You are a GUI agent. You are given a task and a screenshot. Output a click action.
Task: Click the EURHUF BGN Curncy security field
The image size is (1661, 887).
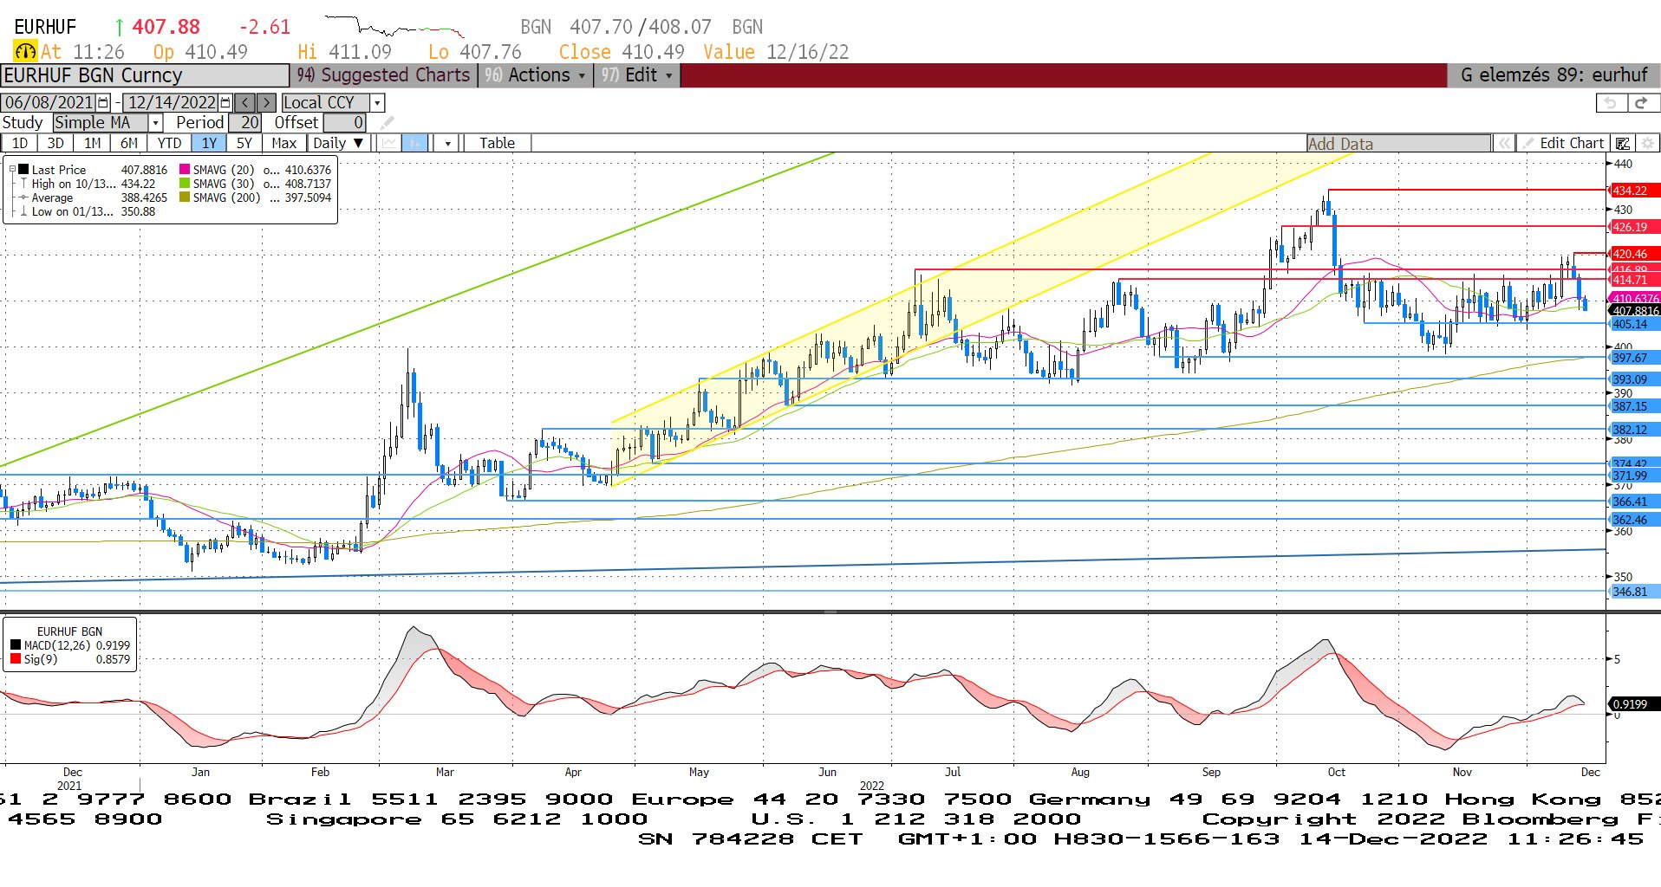[x=144, y=75]
